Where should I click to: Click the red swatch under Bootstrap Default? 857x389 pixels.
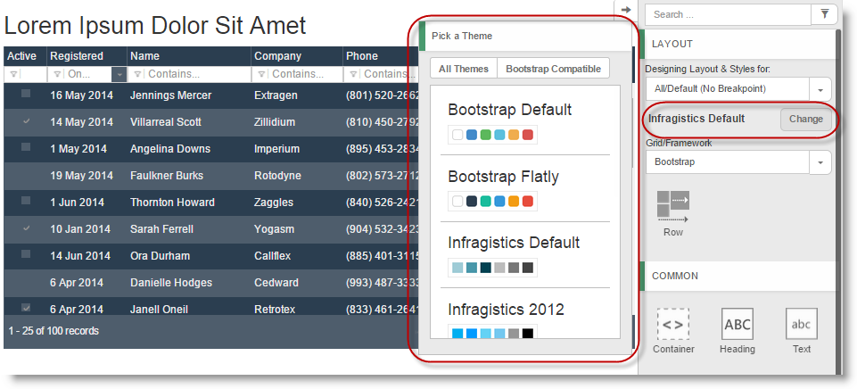[528, 135]
